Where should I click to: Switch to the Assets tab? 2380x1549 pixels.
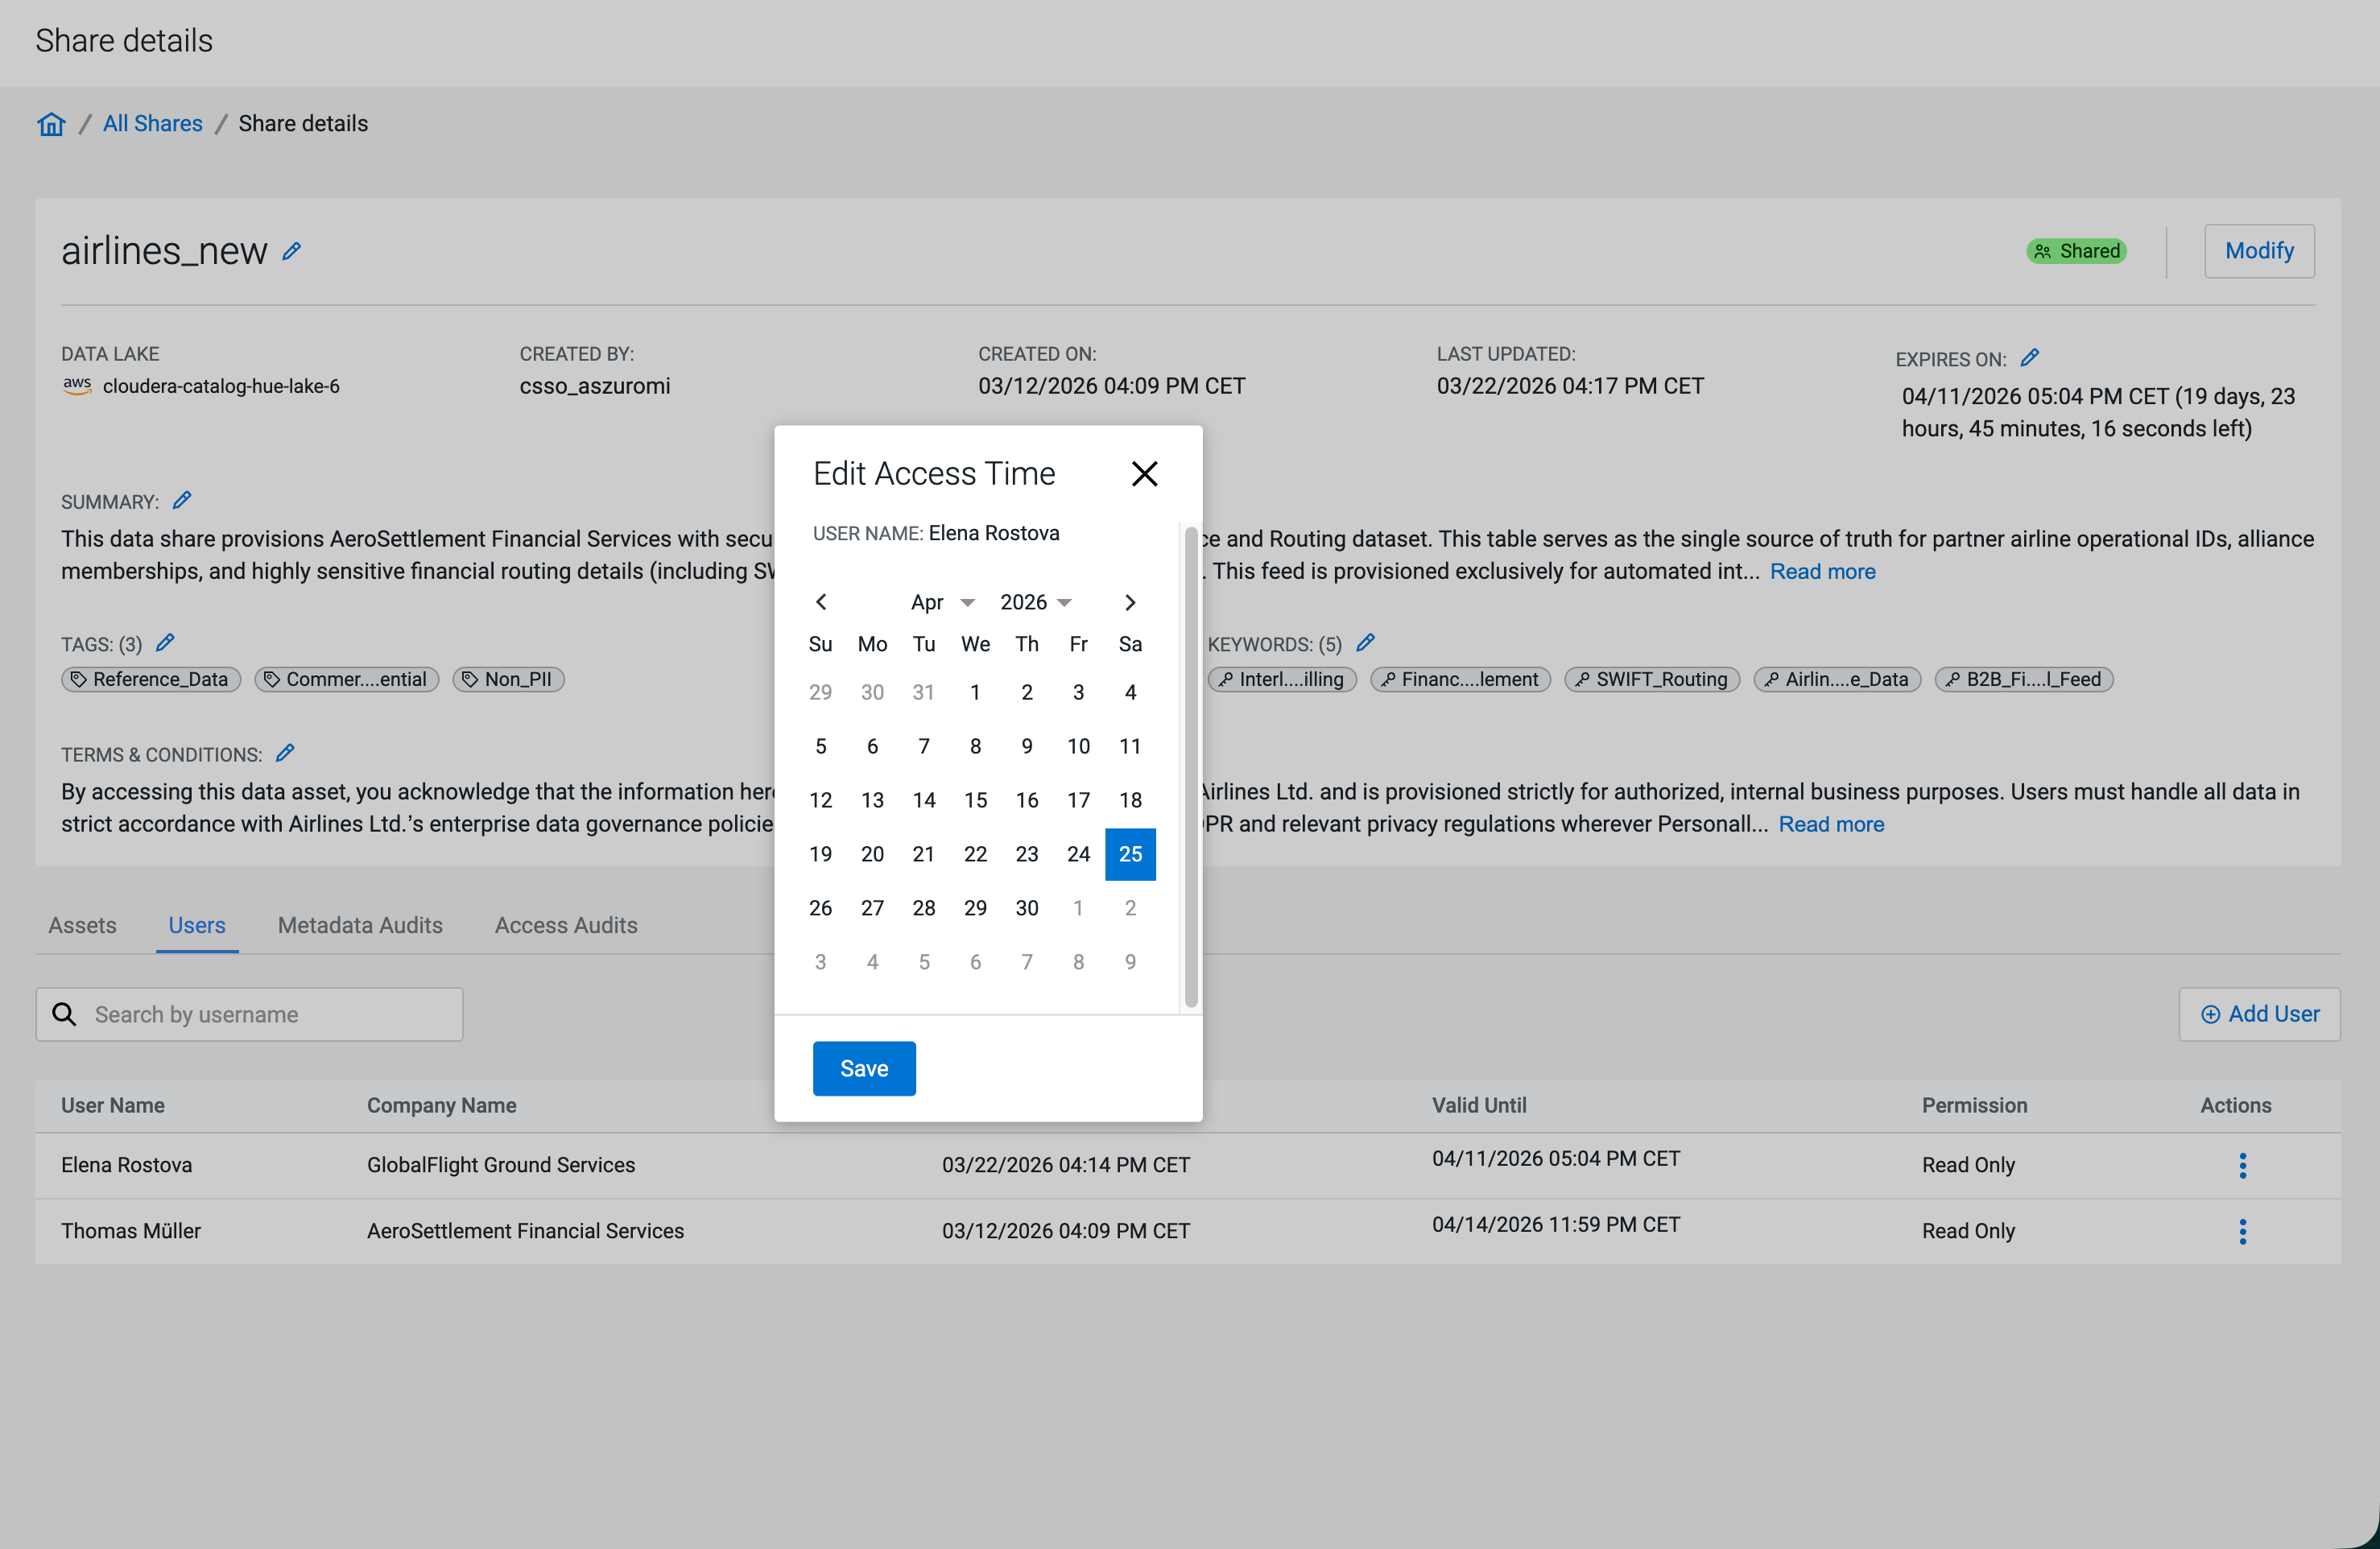tap(82, 925)
